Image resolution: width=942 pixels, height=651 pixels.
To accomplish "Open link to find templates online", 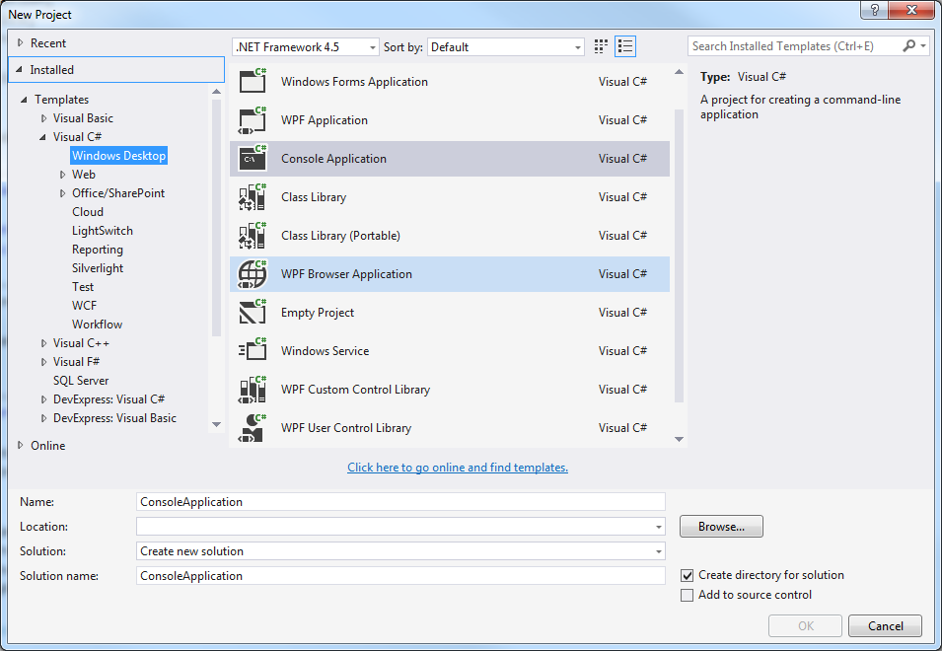I will point(457,468).
